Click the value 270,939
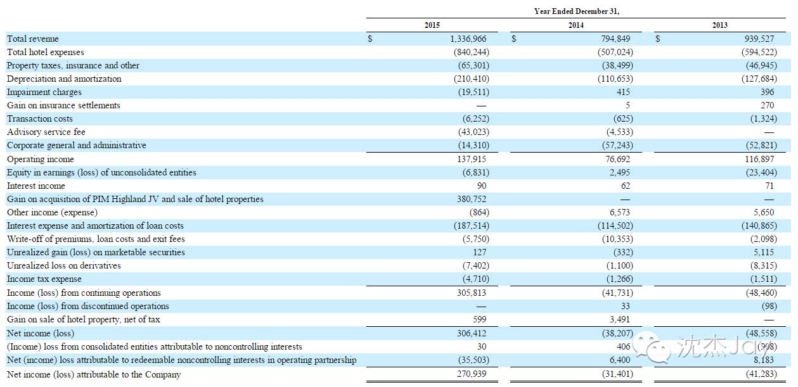 (x=472, y=374)
